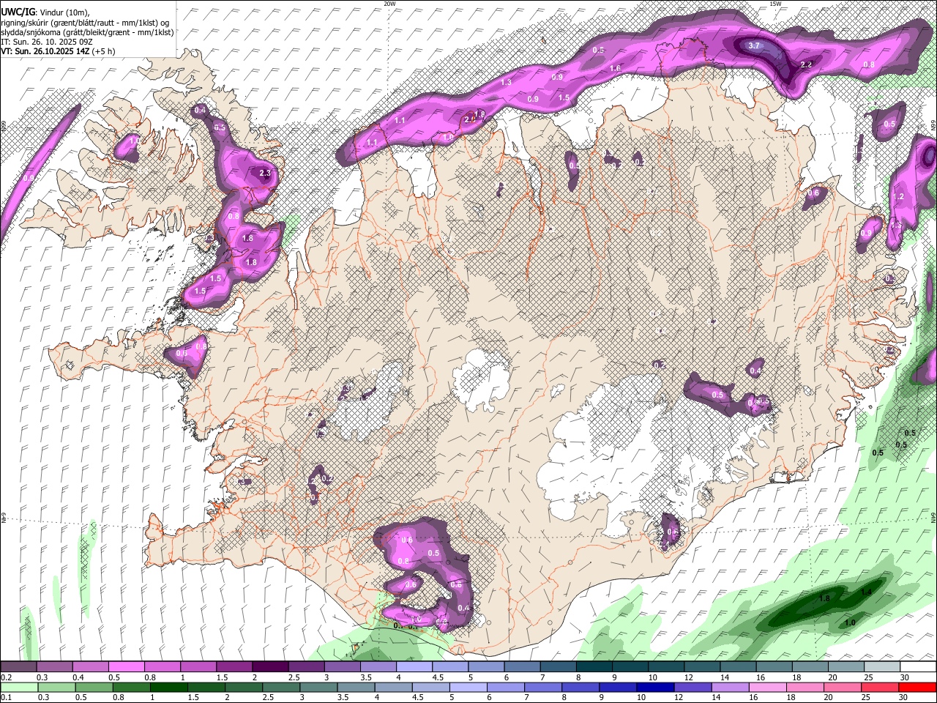Click the '1.2' value near east edge
Screen dimensions: 937x703
click(899, 197)
